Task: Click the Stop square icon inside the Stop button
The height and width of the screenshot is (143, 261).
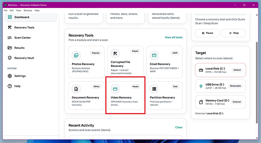Action: 230,33
